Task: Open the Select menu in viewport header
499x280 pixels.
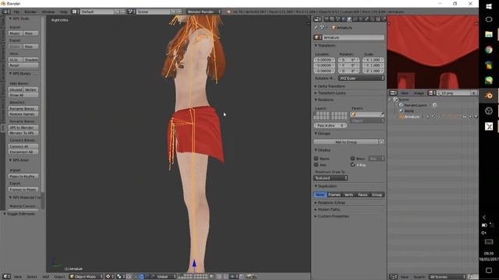Action: pos(31,277)
